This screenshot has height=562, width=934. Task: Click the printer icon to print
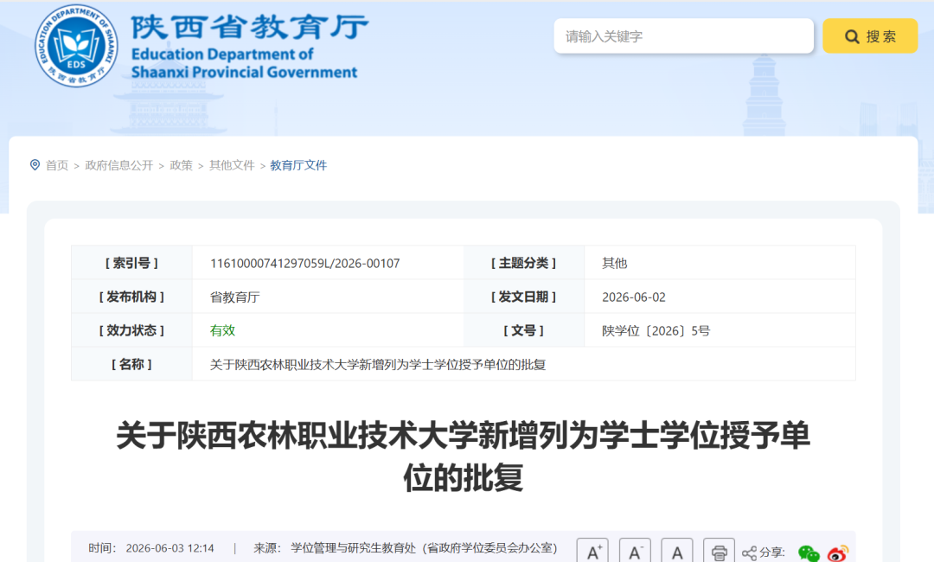(x=719, y=552)
